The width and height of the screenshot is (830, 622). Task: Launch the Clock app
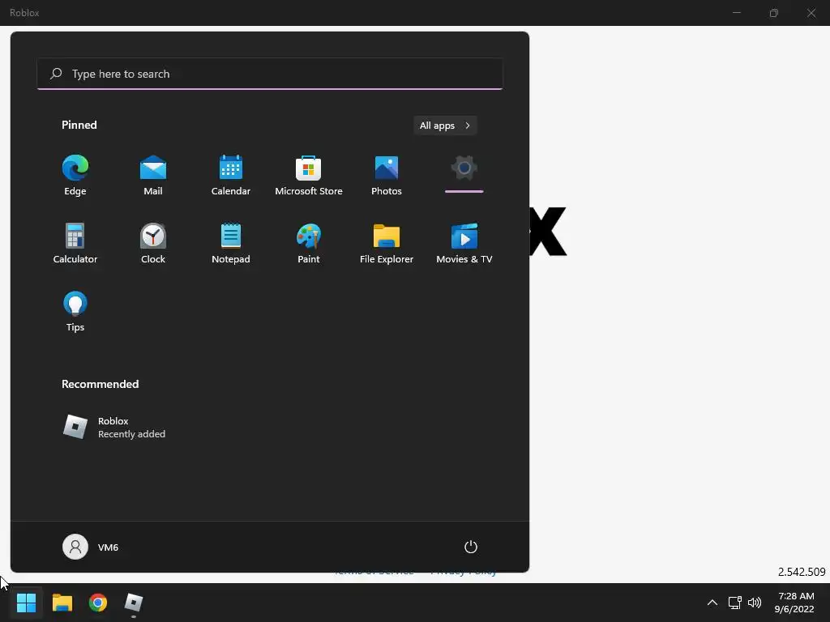click(x=153, y=243)
